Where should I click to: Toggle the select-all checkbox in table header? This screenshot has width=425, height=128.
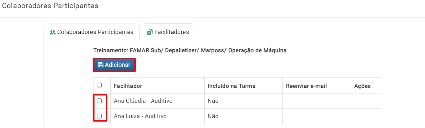pos(99,85)
